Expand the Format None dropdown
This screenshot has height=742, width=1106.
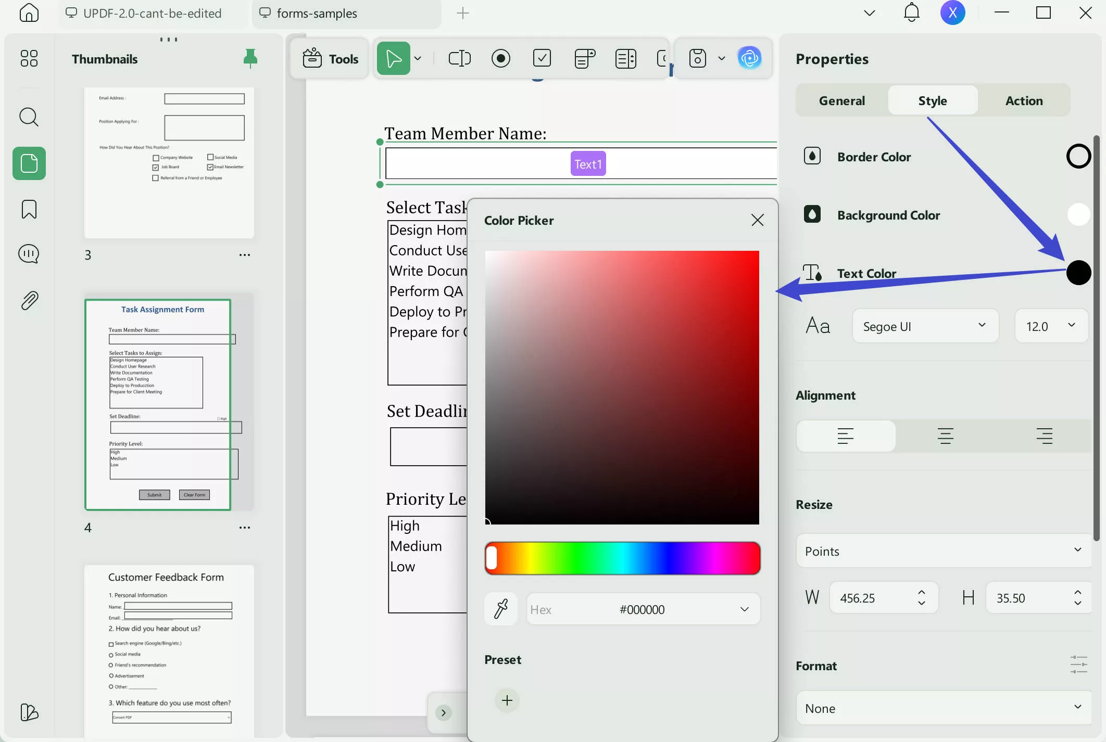943,708
